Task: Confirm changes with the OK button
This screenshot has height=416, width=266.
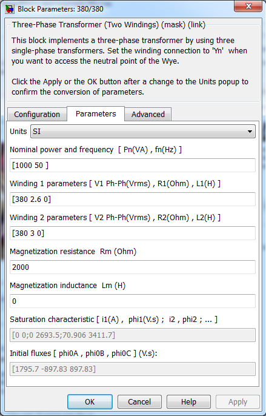Action: [90, 401]
